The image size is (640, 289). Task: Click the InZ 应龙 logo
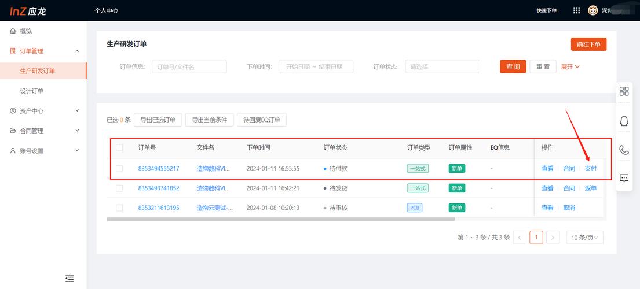click(28, 11)
